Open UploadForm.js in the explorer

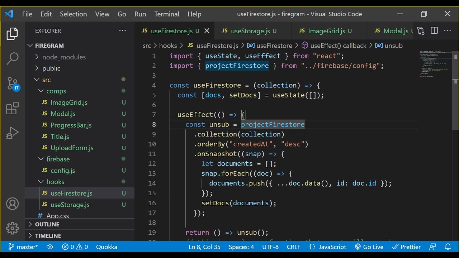click(x=72, y=148)
